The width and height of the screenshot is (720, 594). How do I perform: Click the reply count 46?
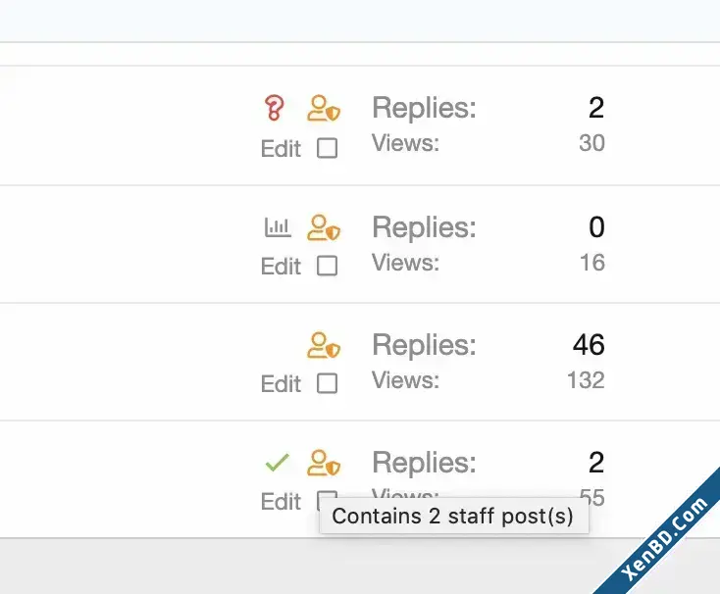[x=589, y=344]
